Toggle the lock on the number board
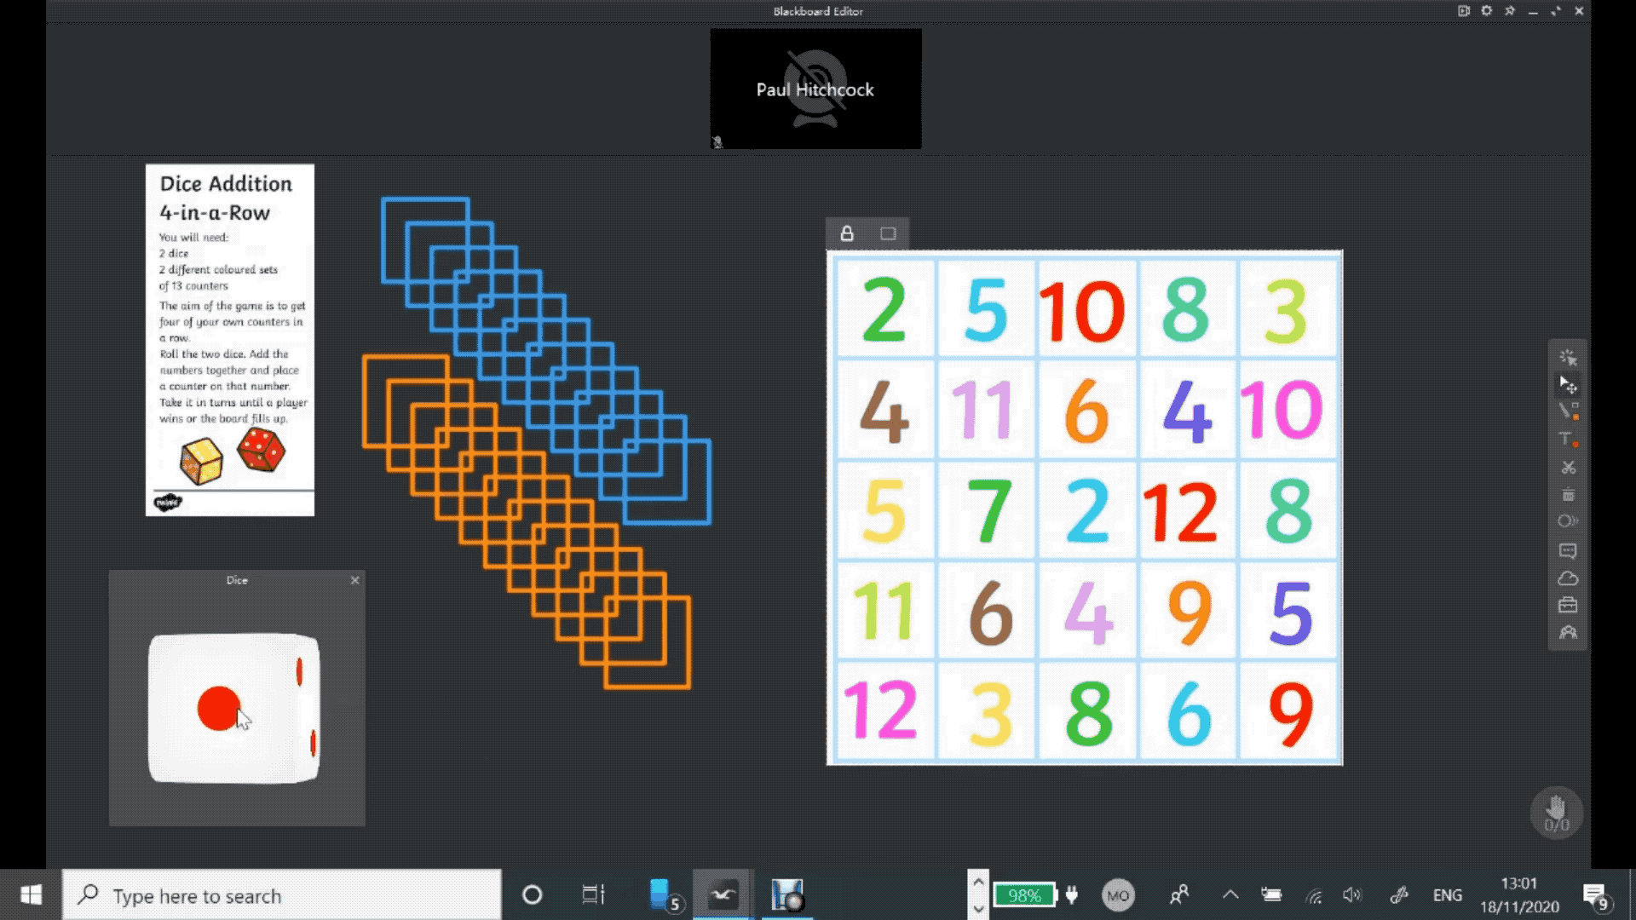This screenshot has height=920, width=1636. pos(847,233)
